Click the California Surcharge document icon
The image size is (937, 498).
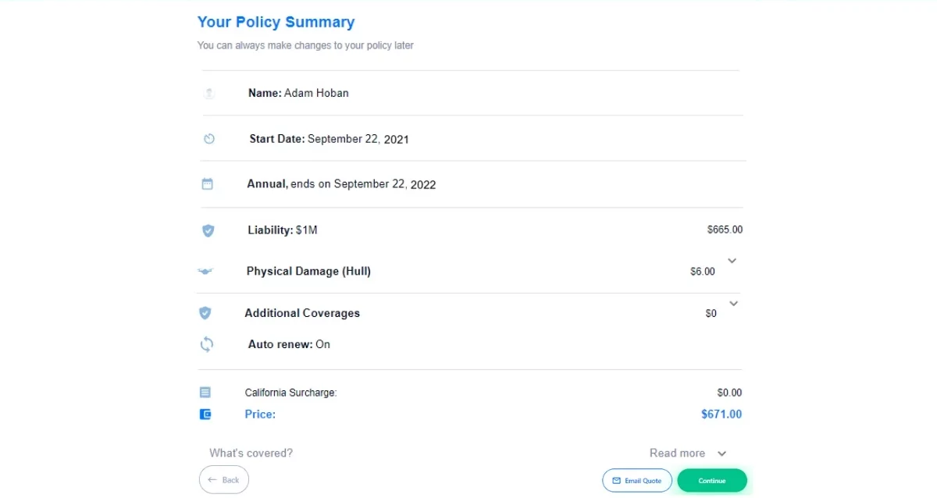tap(205, 393)
